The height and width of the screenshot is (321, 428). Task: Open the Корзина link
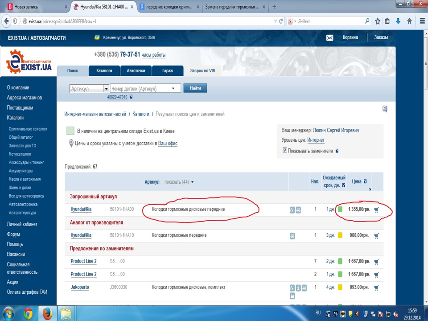(x=350, y=37)
